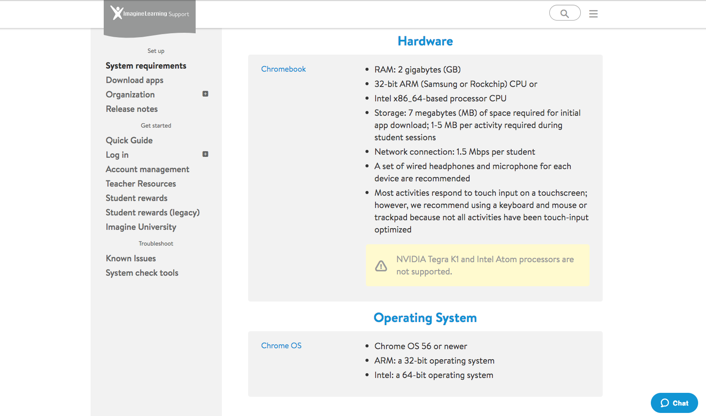Open the hamburger menu icon
This screenshot has width=706, height=416.
(593, 14)
